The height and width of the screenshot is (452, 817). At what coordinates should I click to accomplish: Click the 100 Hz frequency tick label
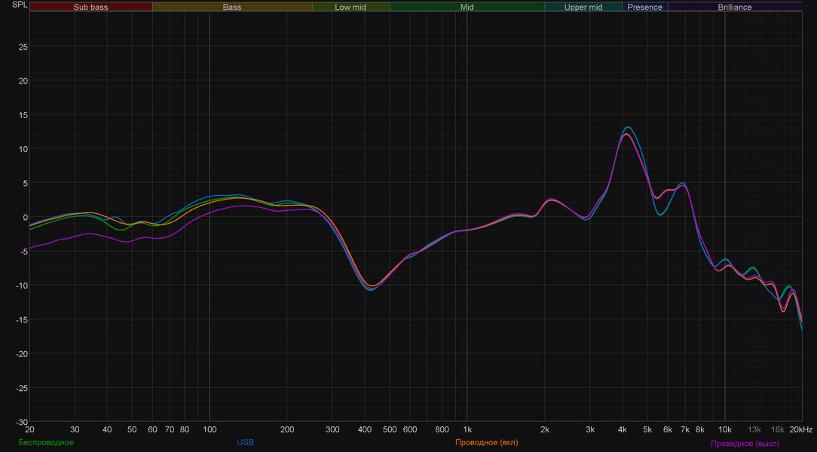[x=210, y=429]
